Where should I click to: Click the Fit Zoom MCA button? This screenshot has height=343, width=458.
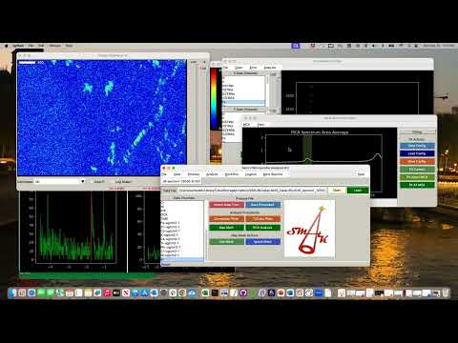[417, 177]
